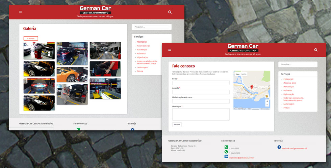Open hamburger menu on Galeria page
The width and height of the screenshot is (331, 168).
(x=21, y=12)
